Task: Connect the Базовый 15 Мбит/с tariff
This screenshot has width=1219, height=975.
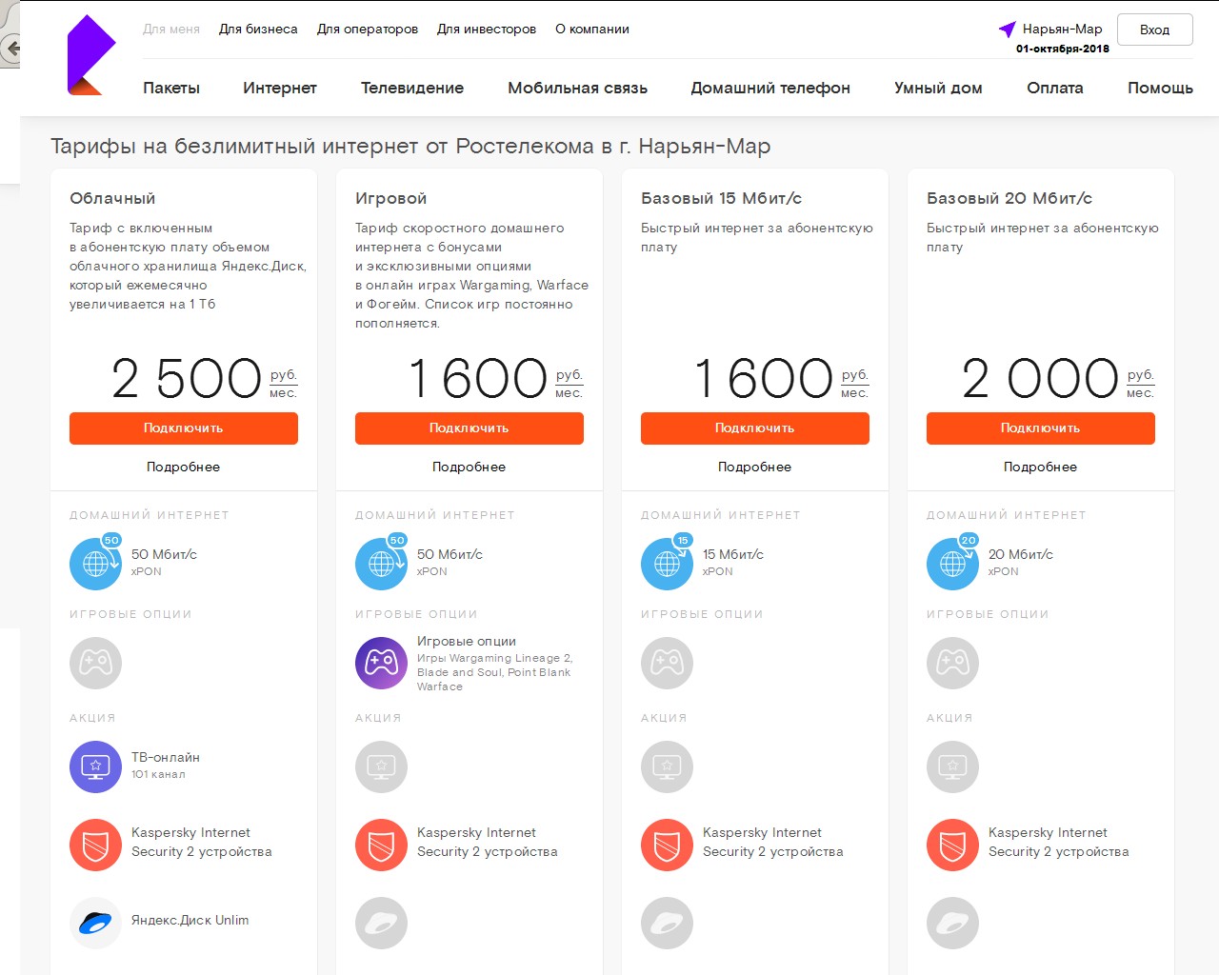Action: coord(755,428)
